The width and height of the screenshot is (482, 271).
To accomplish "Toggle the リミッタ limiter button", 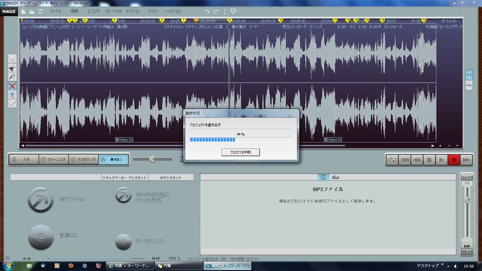I will (467, 252).
